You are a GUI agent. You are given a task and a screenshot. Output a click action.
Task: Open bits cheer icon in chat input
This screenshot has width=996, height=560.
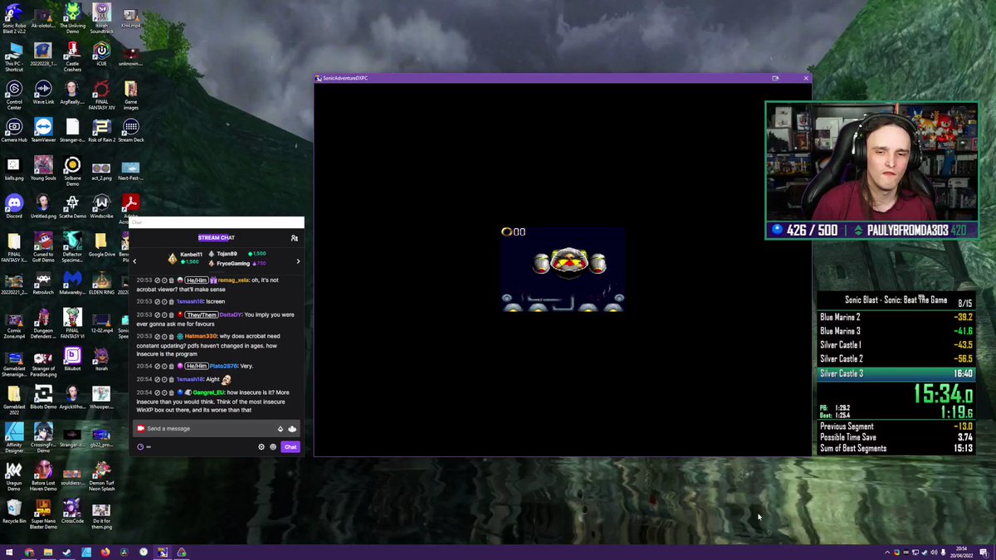(281, 429)
